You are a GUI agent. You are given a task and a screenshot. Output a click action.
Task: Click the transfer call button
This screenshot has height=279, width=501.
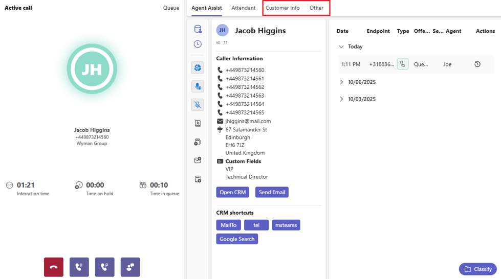coord(130,267)
